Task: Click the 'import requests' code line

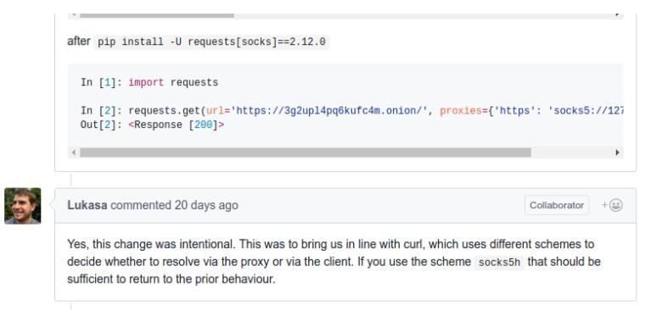Action: coord(149,82)
